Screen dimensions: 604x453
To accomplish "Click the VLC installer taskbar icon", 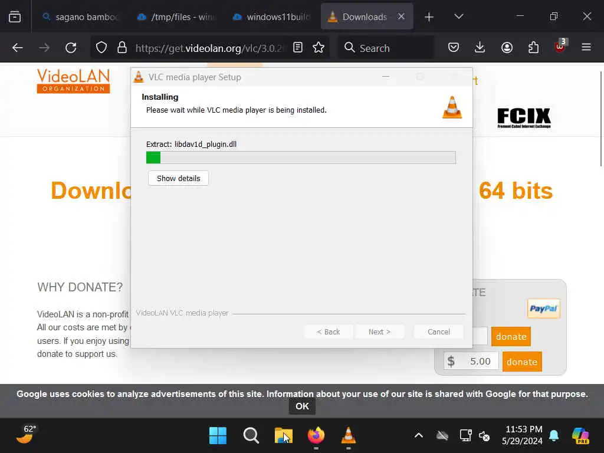I will coord(348,436).
